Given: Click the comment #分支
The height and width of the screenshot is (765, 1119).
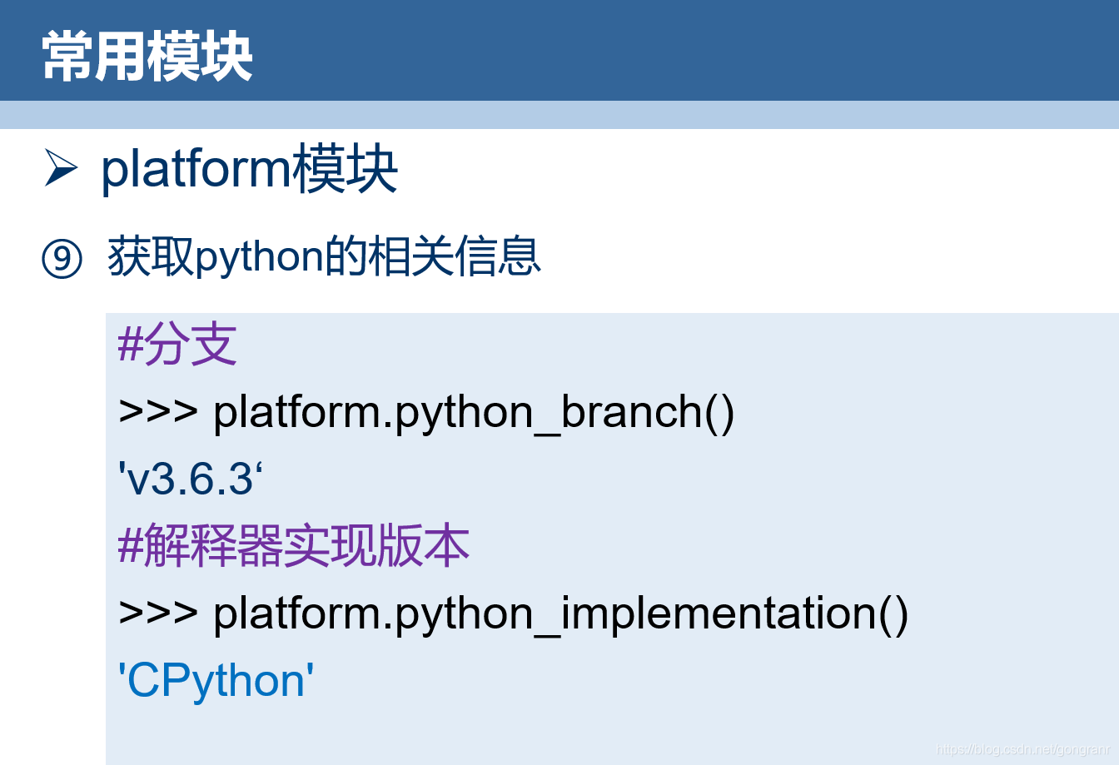Looking at the screenshot, I should [x=178, y=345].
